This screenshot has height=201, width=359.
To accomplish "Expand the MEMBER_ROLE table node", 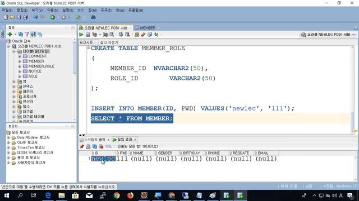I will coord(20,66).
